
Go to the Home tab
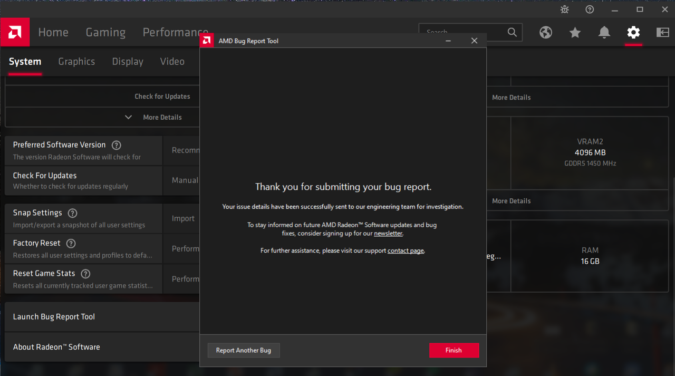[53, 32]
